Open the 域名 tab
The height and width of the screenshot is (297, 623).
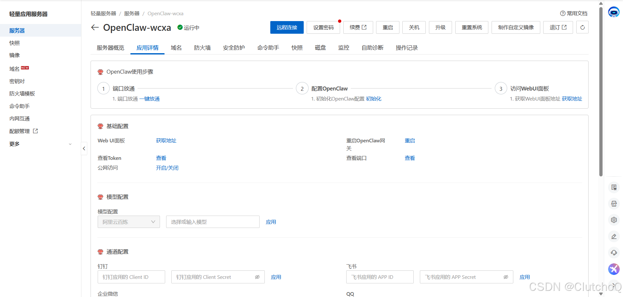[x=176, y=48]
